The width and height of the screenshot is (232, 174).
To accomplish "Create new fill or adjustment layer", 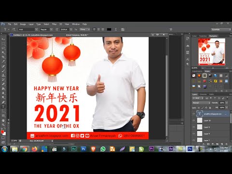I will 213,144.
